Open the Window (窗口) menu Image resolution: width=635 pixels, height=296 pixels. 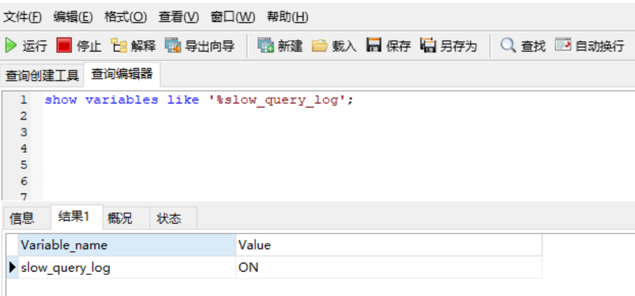point(233,16)
